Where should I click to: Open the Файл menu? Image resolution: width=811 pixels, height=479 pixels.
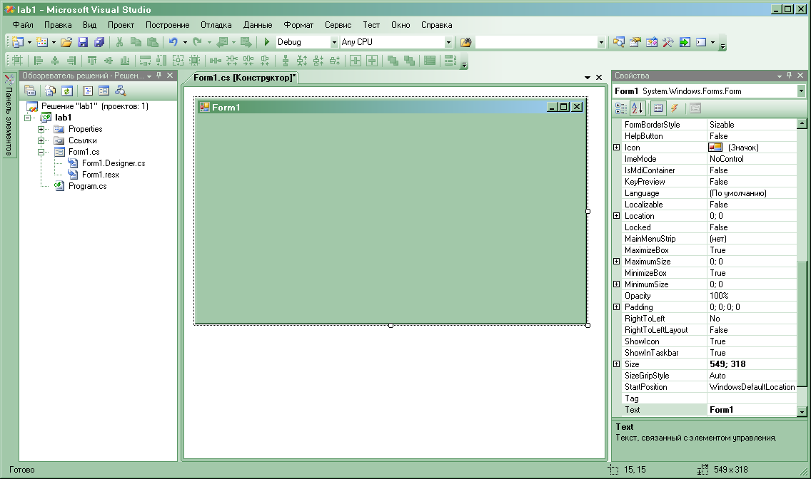[x=23, y=25]
